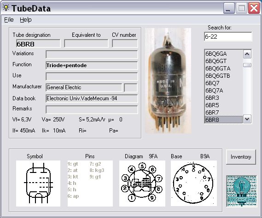Click the 6BR8 tube photograph
The width and height of the screenshot is (262, 218).
168,80
